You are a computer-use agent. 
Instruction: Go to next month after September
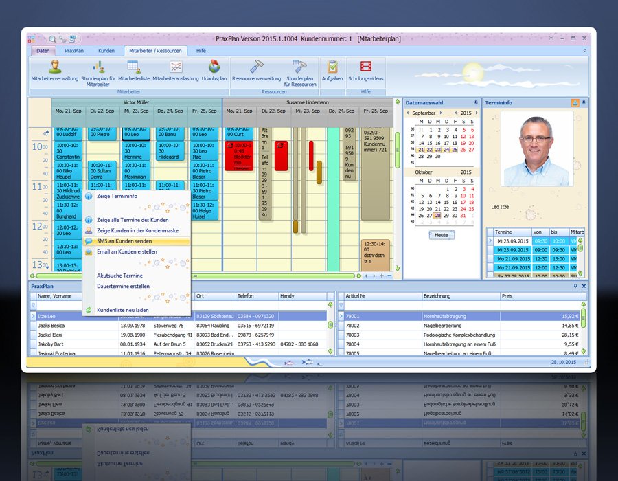pyautogui.click(x=441, y=113)
